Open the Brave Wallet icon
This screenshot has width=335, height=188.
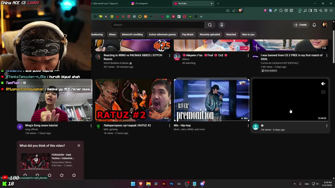315,10
